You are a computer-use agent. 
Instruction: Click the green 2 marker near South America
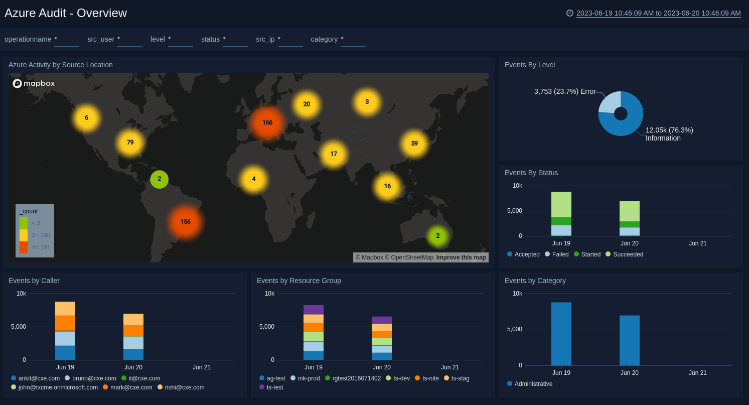click(x=160, y=179)
